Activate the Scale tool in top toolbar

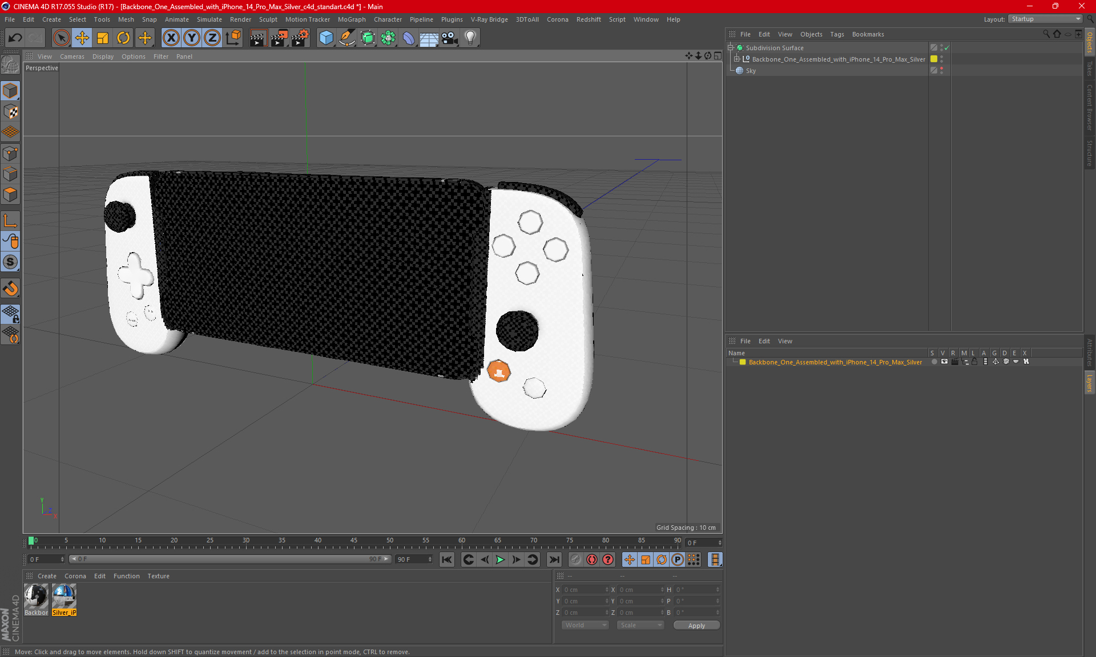[x=103, y=38]
